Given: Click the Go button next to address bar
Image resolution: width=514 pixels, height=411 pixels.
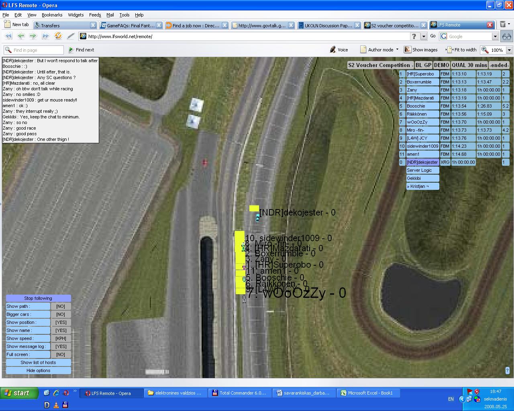Looking at the screenshot, I should [433, 36].
